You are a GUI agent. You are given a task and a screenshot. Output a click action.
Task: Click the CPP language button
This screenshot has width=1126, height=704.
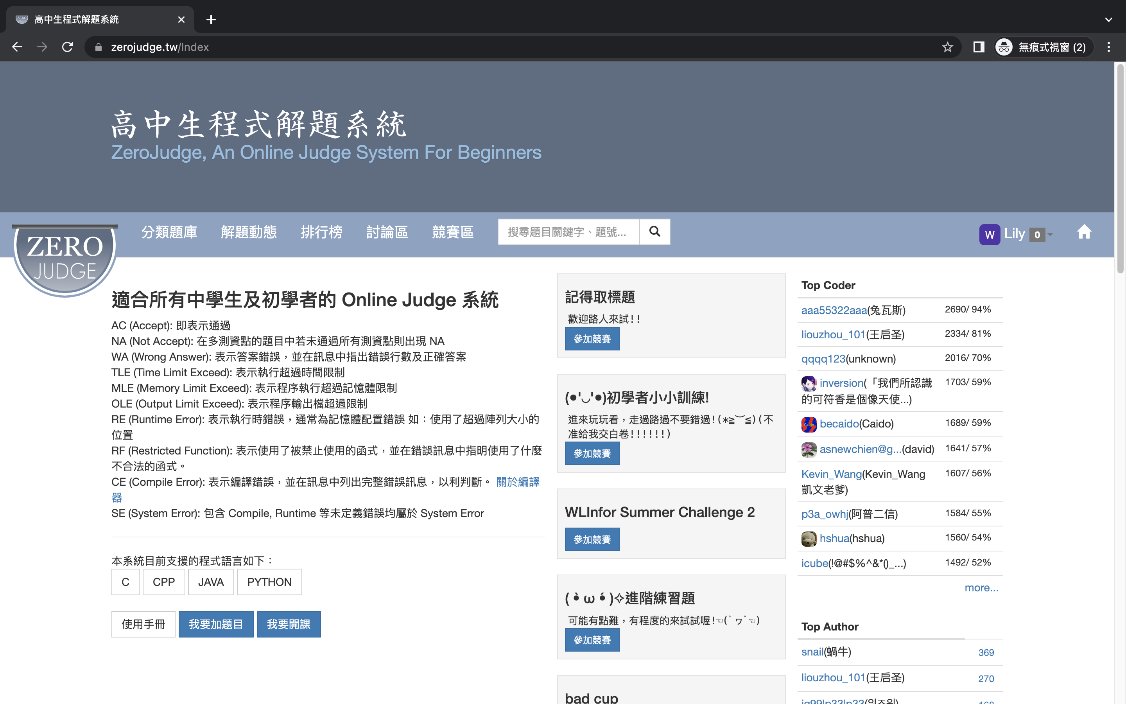tap(164, 582)
